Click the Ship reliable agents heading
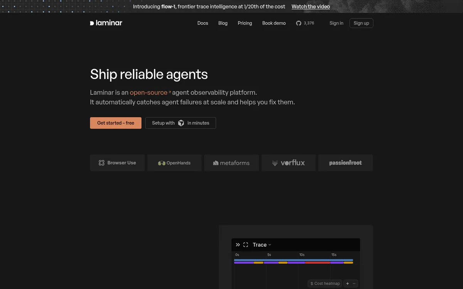This screenshot has width=463, height=289. pyautogui.click(x=149, y=74)
